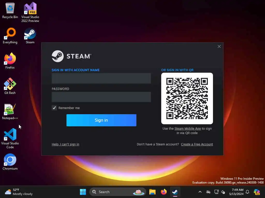Select the Steam desktop shortcut
265x198 pixels.
[x=30, y=36]
